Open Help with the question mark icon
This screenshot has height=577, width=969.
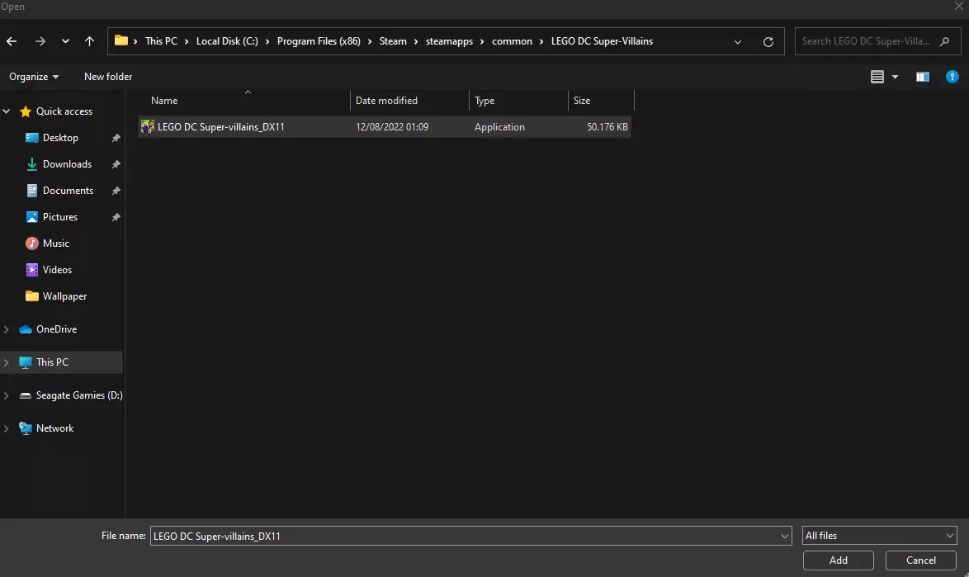pos(952,77)
